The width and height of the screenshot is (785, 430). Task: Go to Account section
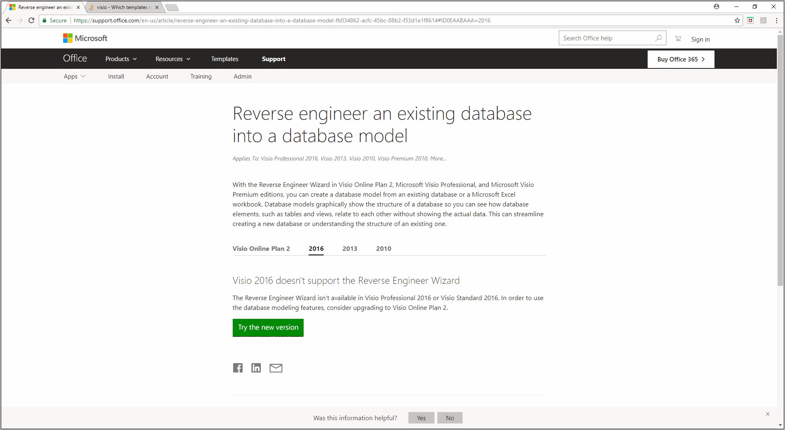pyautogui.click(x=157, y=77)
